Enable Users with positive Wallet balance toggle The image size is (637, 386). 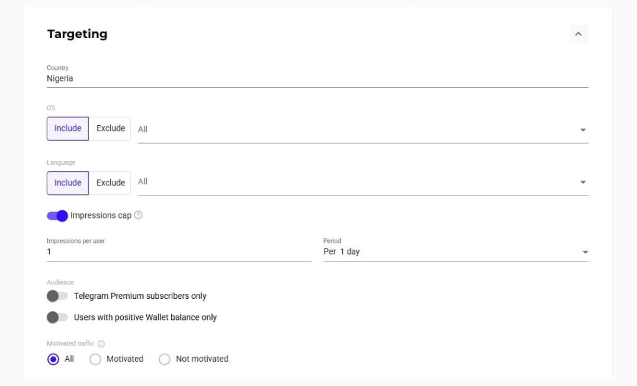tap(57, 318)
